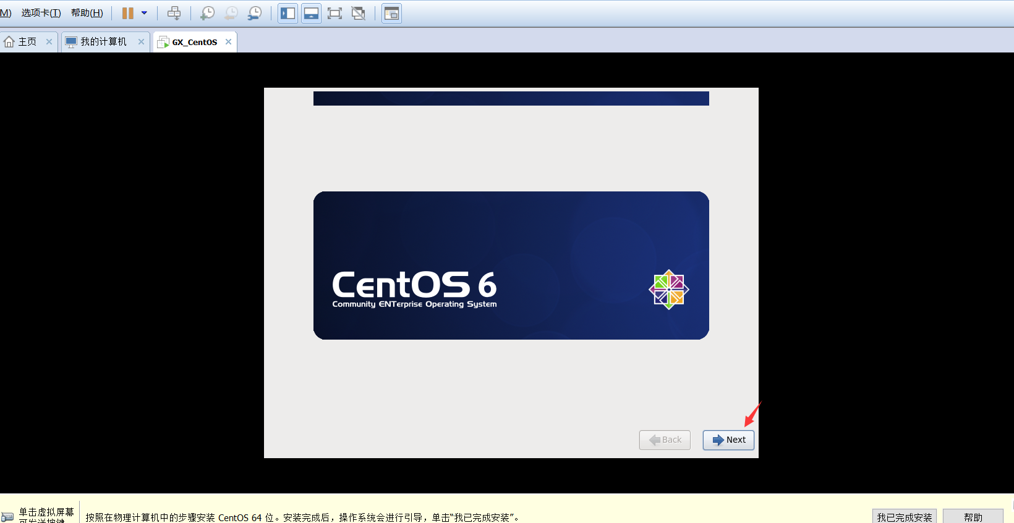Revert to the previous snapshot
The height and width of the screenshot is (523, 1014).
(x=231, y=13)
